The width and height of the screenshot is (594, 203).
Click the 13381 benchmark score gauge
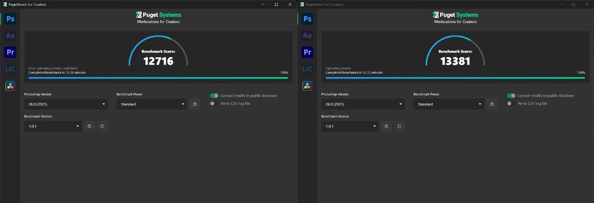(x=455, y=51)
